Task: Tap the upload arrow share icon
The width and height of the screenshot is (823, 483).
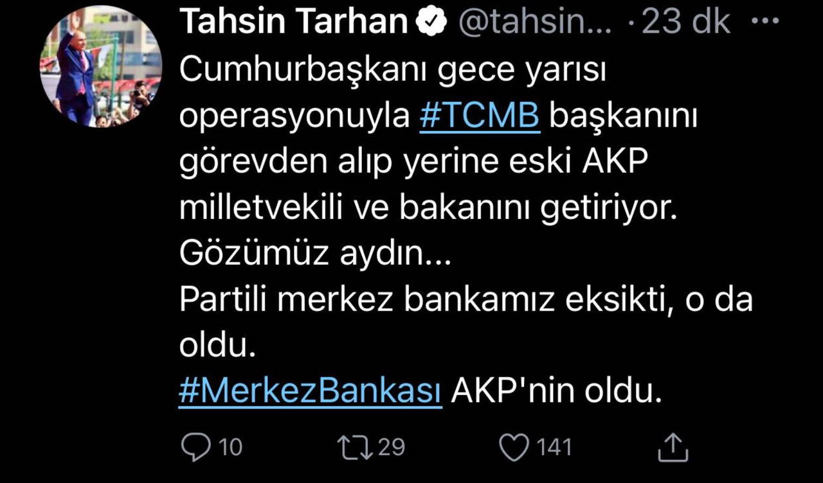Action: (673, 444)
